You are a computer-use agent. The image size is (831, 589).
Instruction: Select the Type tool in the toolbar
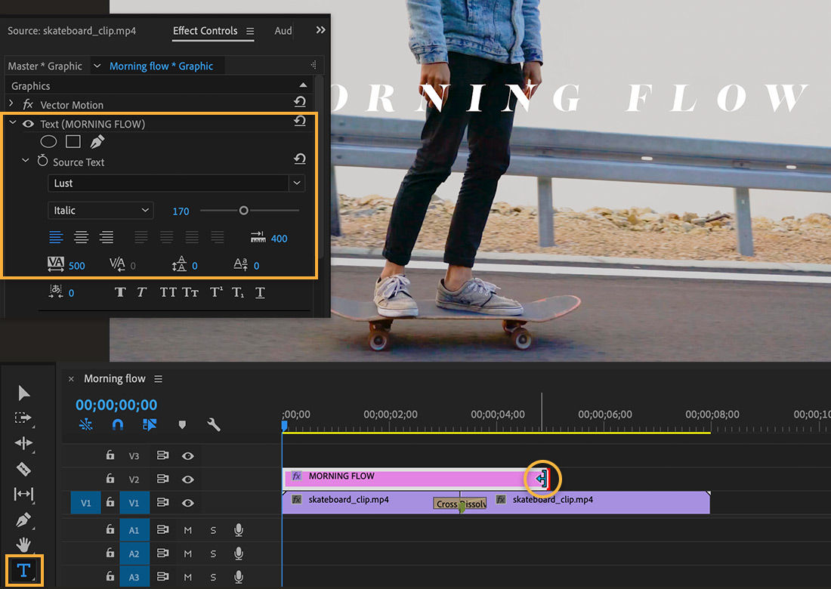[23, 572]
